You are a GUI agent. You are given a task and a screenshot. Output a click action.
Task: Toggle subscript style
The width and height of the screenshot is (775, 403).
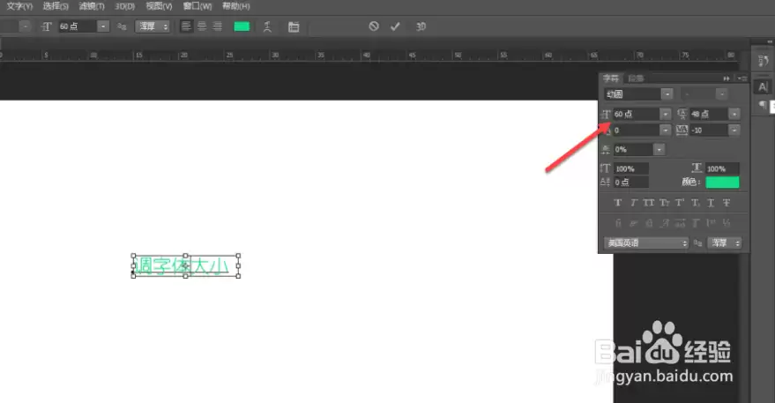click(696, 203)
